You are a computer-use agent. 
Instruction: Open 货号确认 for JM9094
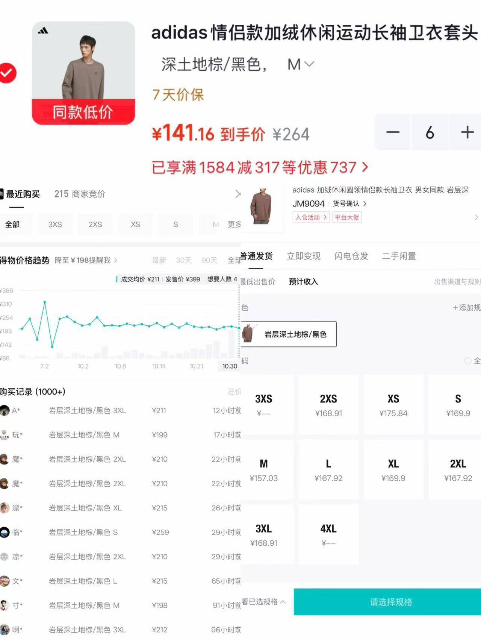(349, 203)
